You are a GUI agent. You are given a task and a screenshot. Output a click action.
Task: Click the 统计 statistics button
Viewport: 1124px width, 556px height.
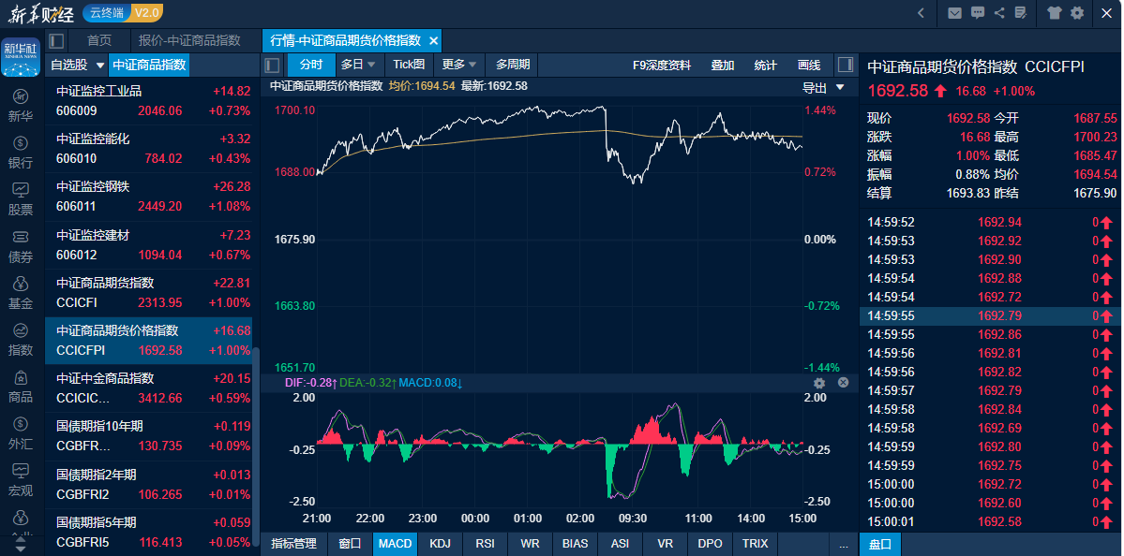766,66
